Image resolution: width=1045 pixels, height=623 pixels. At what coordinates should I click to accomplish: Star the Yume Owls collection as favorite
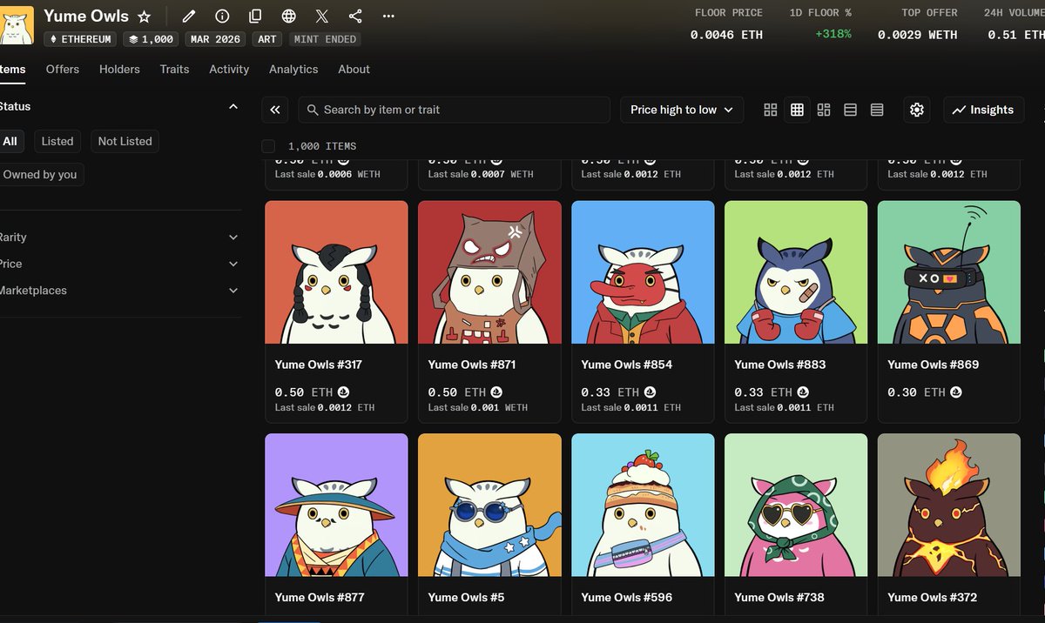click(x=145, y=17)
